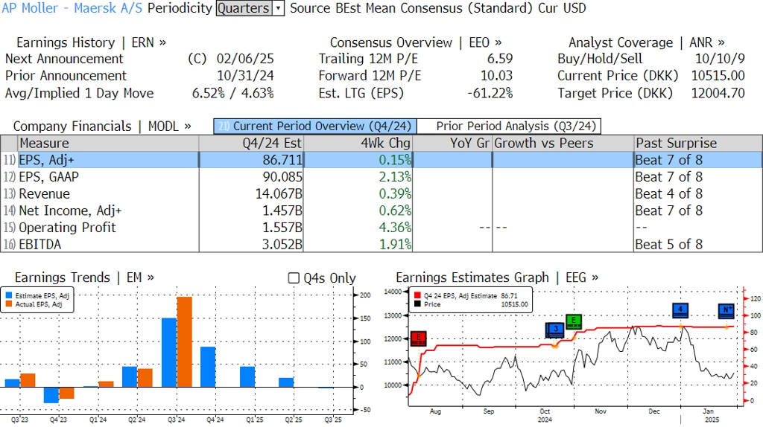Click the 4Wk Chg column header
Screen dimensions: 763x427
358,144
